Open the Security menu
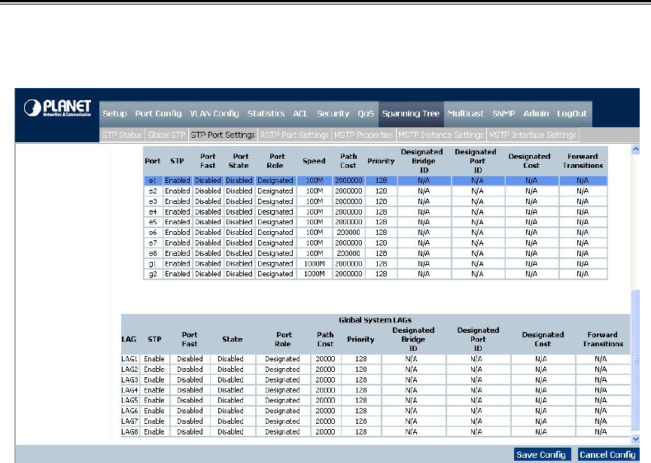Image resolution: width=651 pixels, height=463 pixels. (x=333, y=114)
